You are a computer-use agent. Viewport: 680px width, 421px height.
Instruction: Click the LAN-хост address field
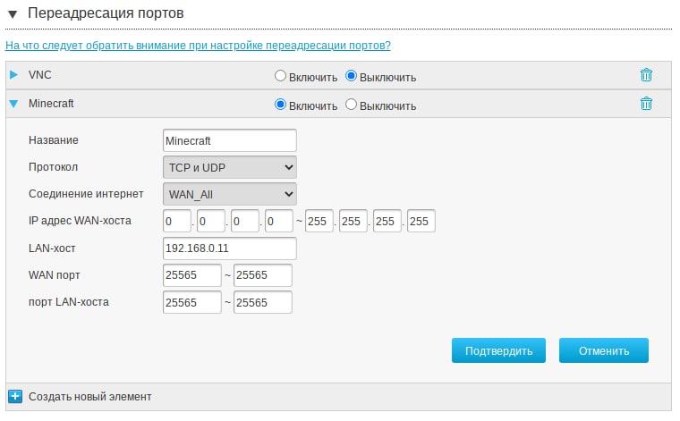230,248
